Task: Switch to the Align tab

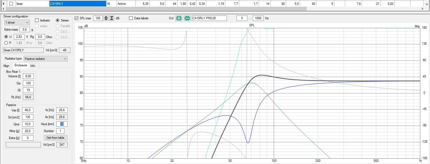Action: point(6,66)
